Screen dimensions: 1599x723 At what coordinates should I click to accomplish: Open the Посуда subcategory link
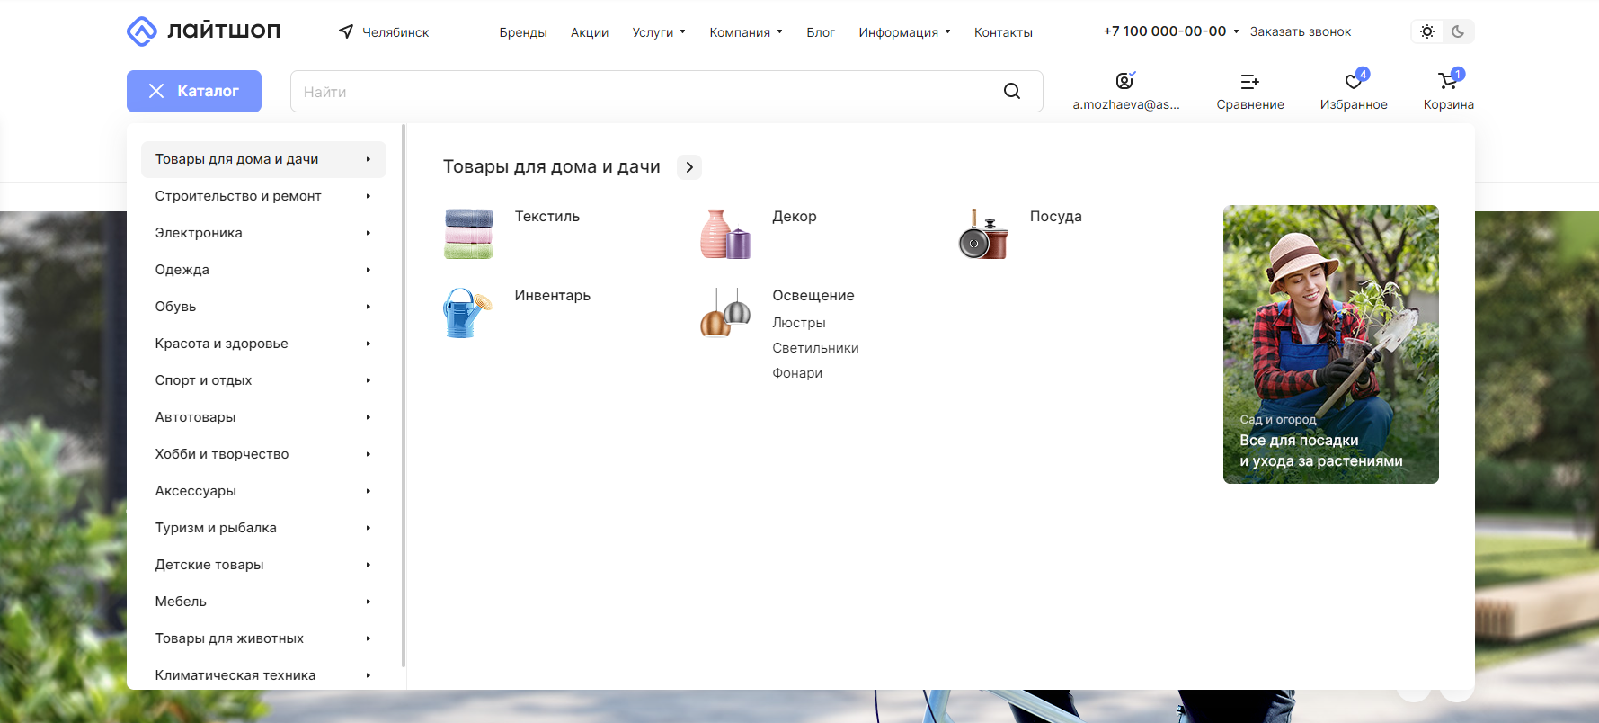coord(1056,217)
